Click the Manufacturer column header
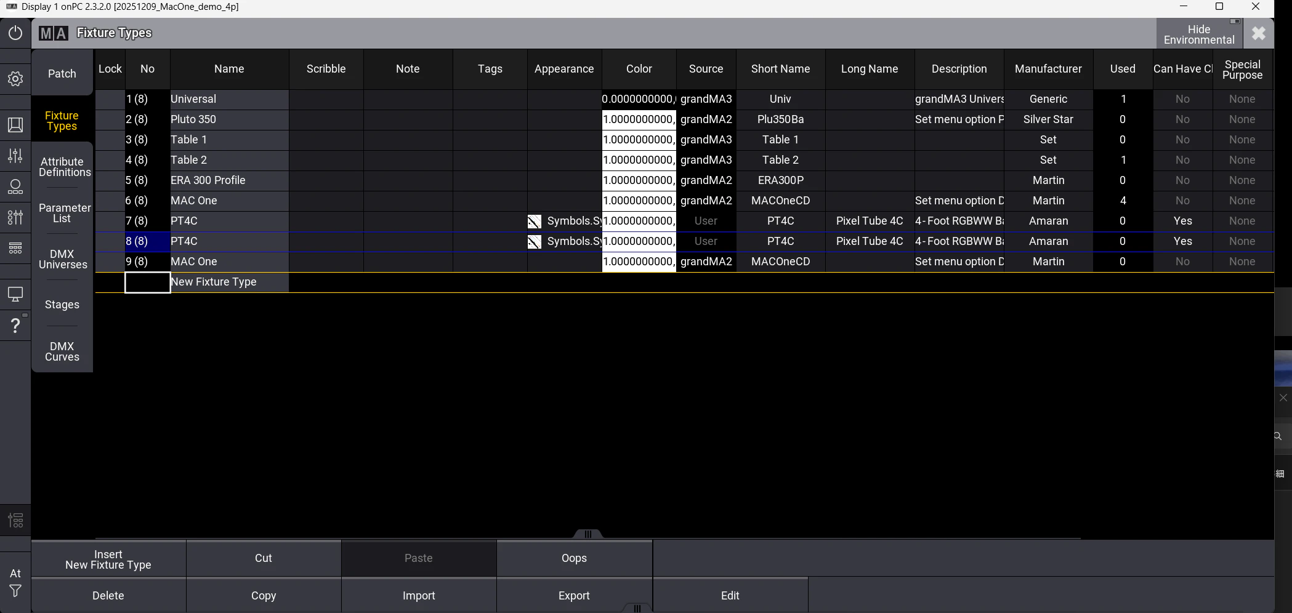Viewport: 1292px width, 613px height. 1048,69
